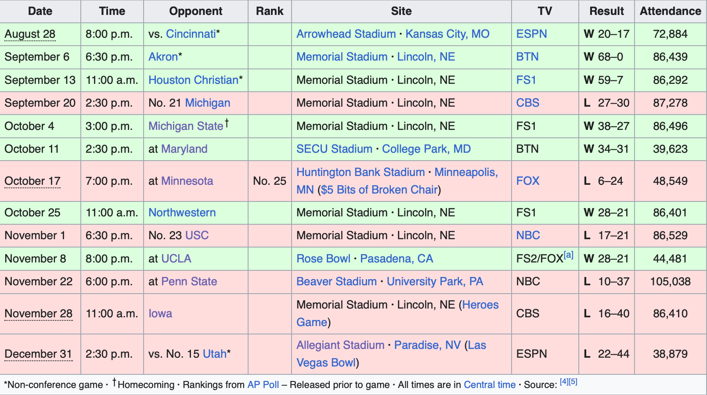Screen dimensions: 707x395
Task: Open the Huntington Bank Stadium link
Action: (x=361, y=172)
